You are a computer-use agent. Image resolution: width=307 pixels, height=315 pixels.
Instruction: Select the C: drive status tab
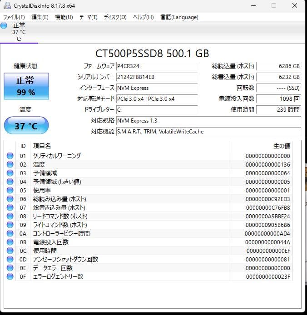click(x=19, y=32)
